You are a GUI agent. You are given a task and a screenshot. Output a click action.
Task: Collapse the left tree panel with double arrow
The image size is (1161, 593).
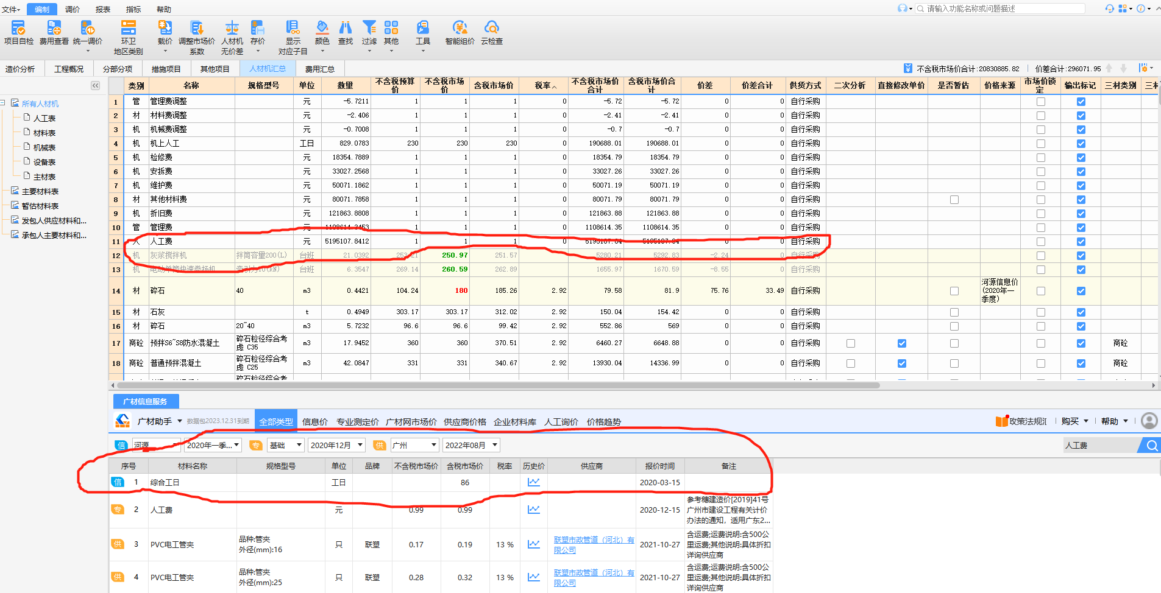point(95,86)
